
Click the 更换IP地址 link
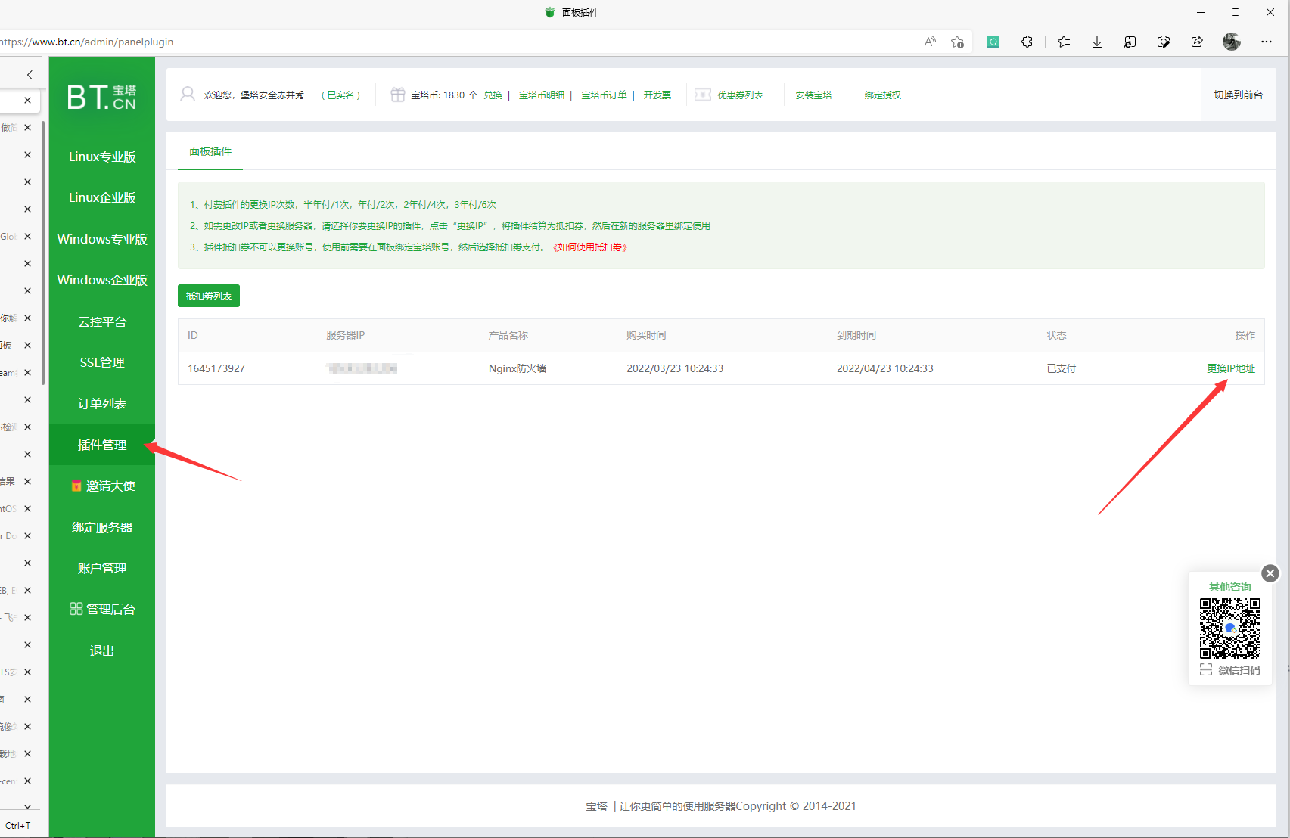pyautogui.click(x=1231, y=368)
